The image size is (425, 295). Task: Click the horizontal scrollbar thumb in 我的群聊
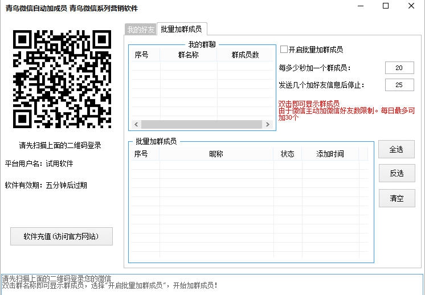pyautogui.click(x=202, y=124)
